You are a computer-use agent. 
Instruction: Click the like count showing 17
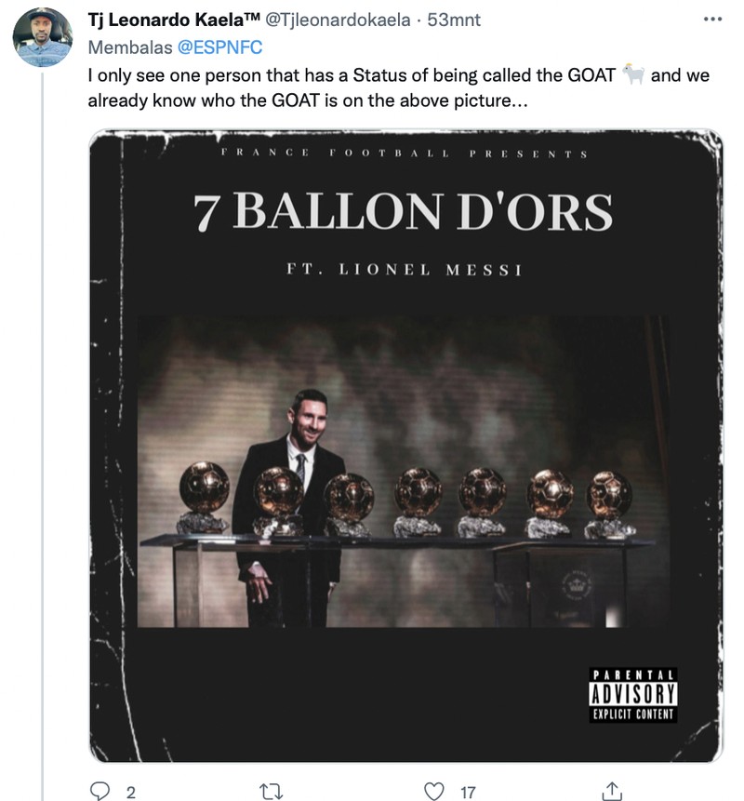466,791
